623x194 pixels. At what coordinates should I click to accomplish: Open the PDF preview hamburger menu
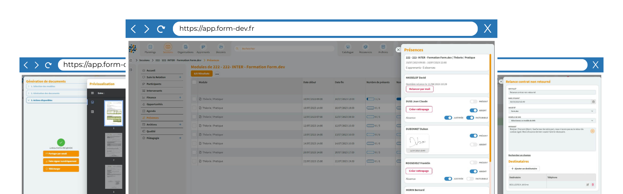click(x=92, y=93)
